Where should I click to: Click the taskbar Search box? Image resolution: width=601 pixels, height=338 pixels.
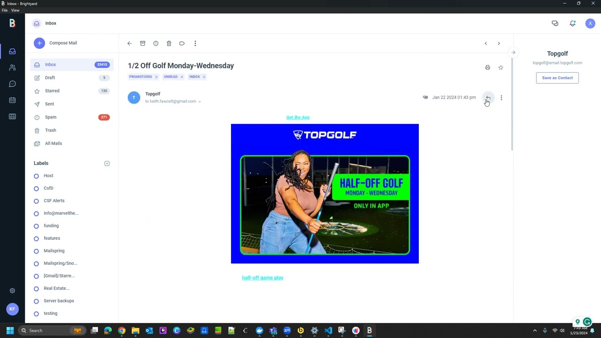(x=52, y=330)
